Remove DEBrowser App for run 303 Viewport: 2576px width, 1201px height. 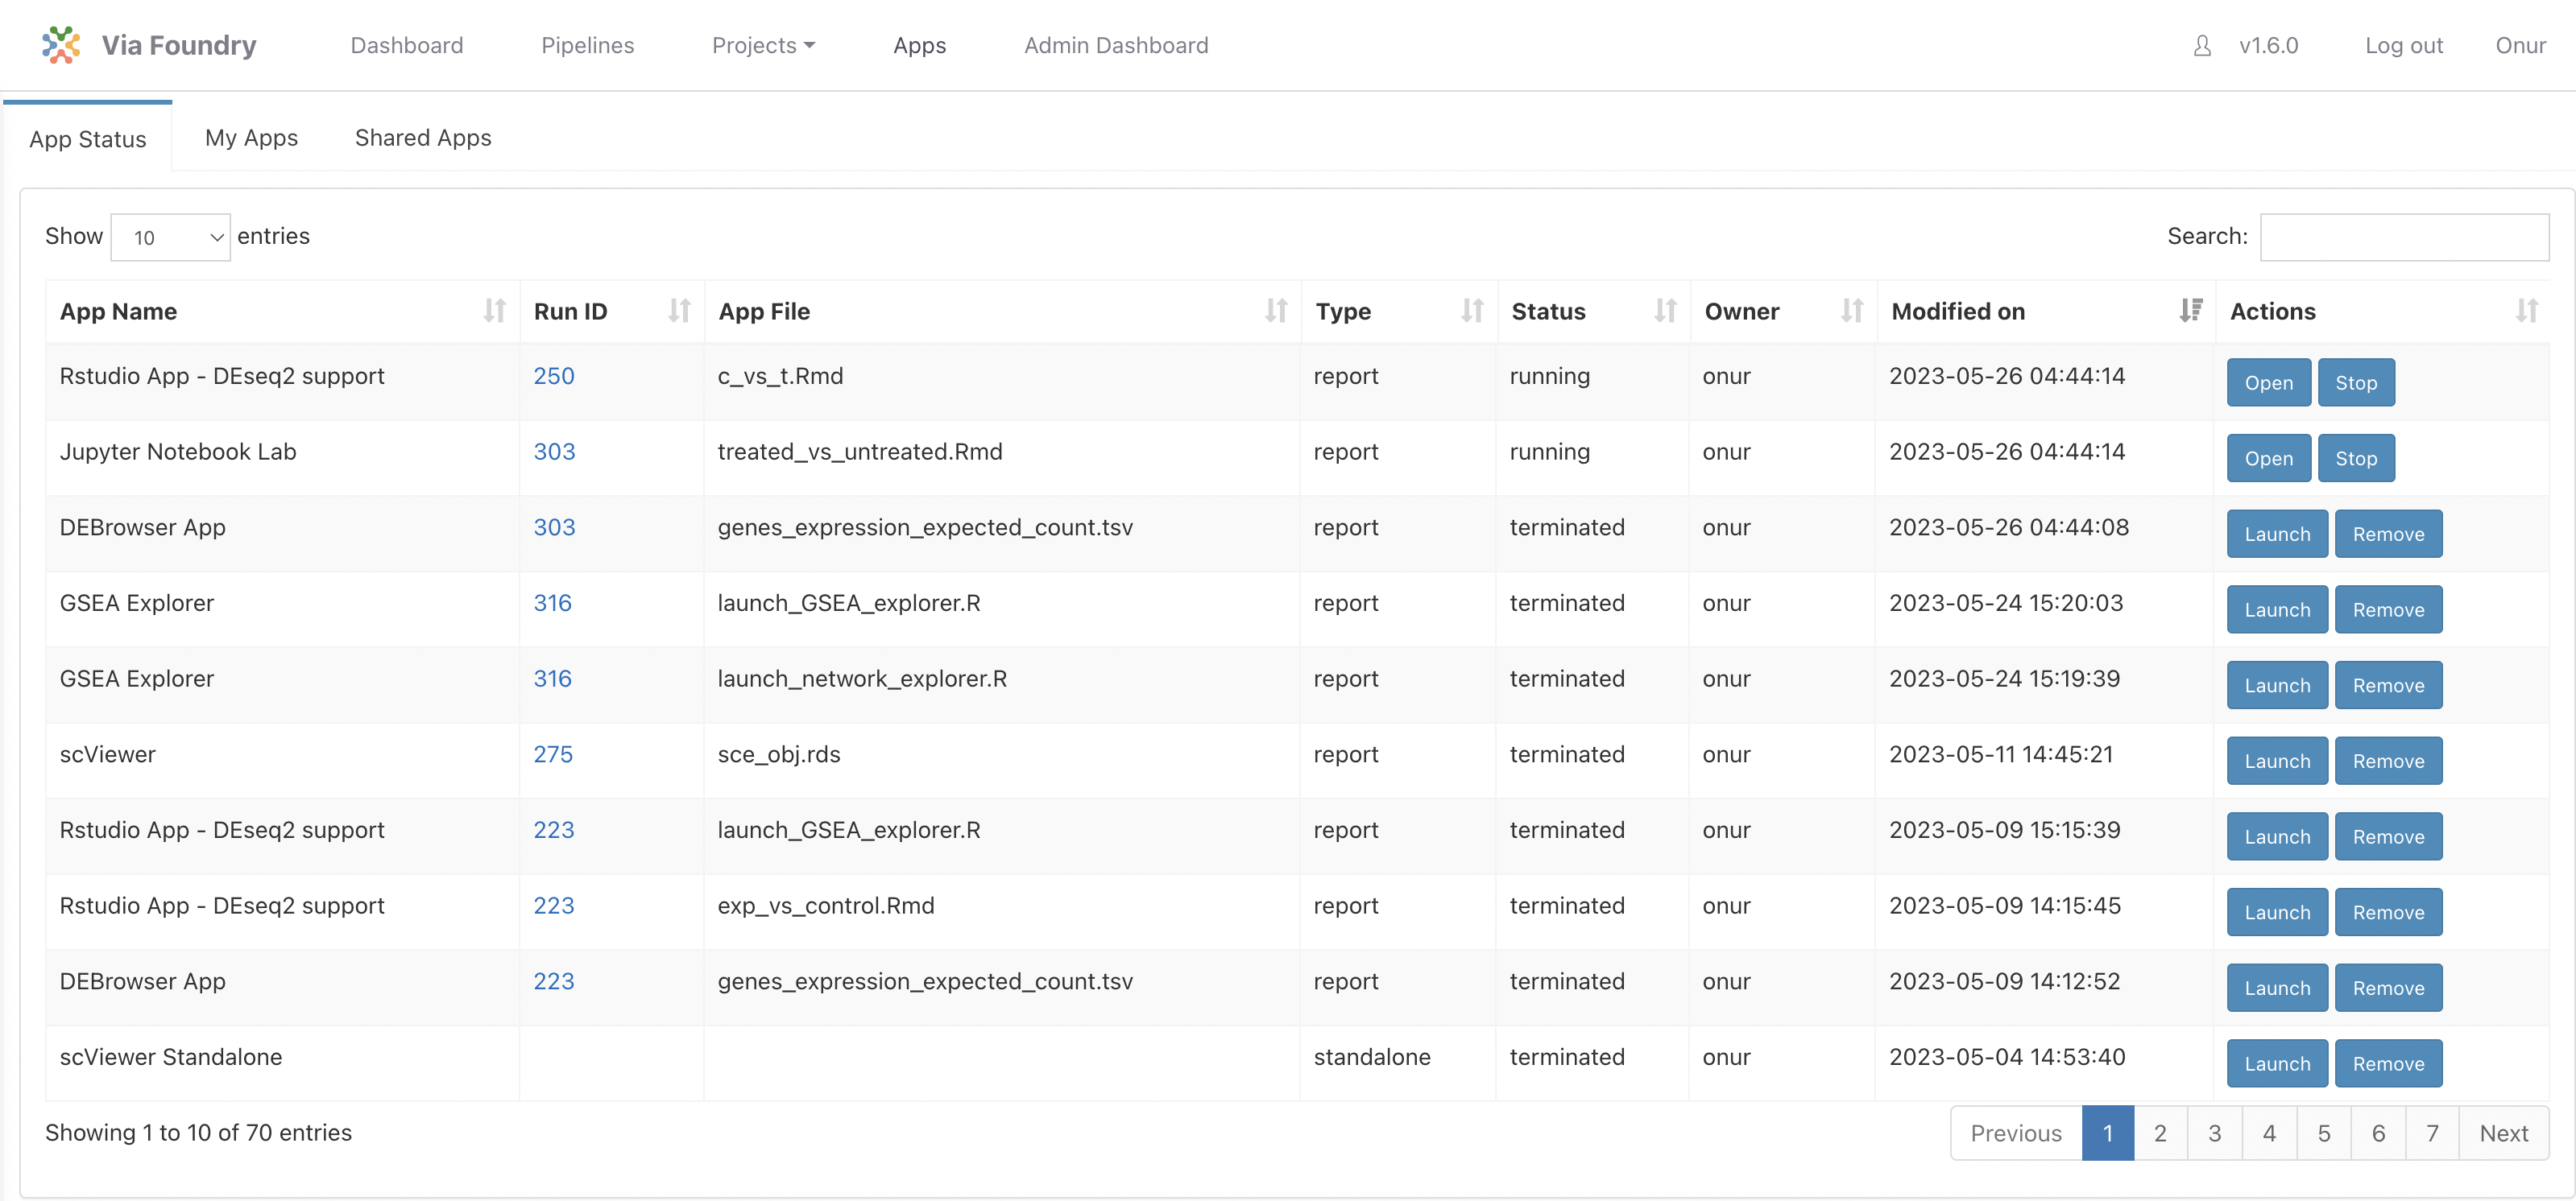click(x=2388, y=534)
